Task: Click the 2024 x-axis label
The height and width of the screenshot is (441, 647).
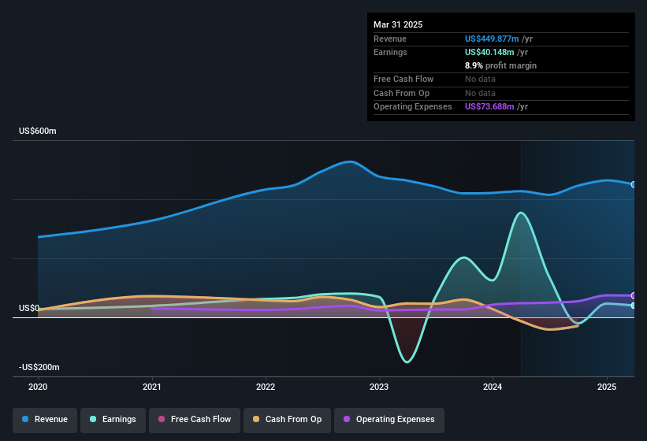Action: click(x=493, y=387)
